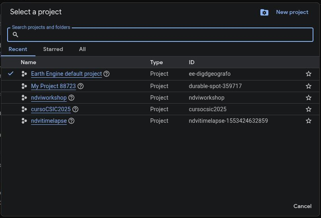This screenshot has height=218, width=321.
Task: Open help icon next to My Project 88723
Action: click(x=81, y=86)
